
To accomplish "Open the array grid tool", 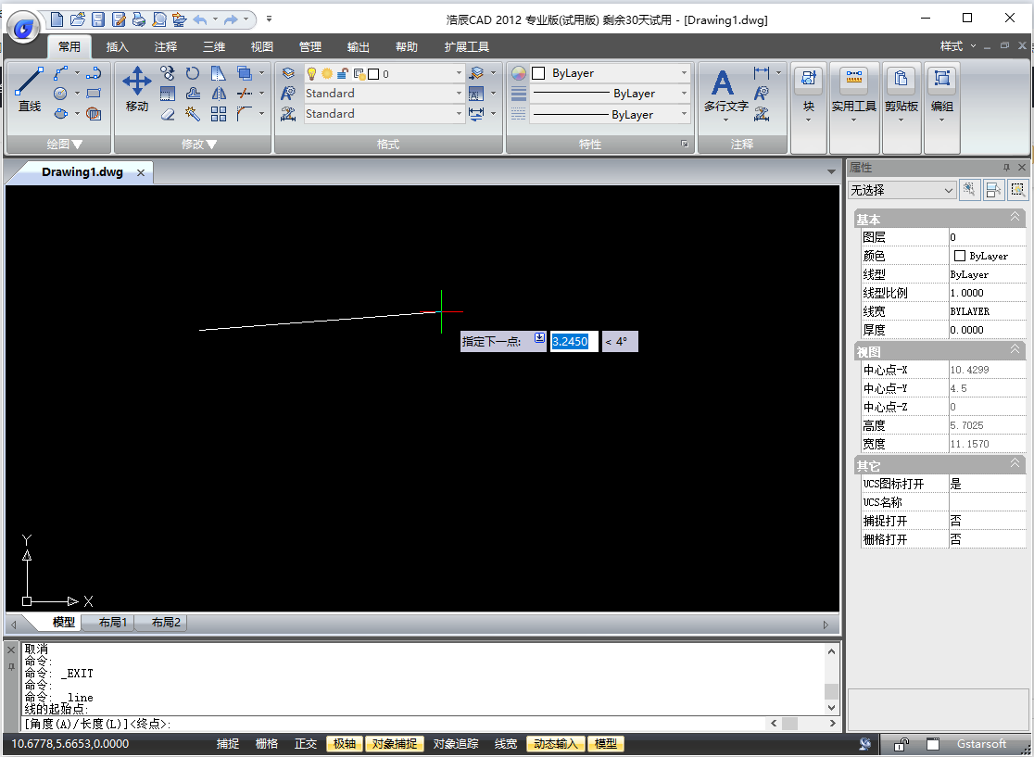I will (x=219, y=114).
